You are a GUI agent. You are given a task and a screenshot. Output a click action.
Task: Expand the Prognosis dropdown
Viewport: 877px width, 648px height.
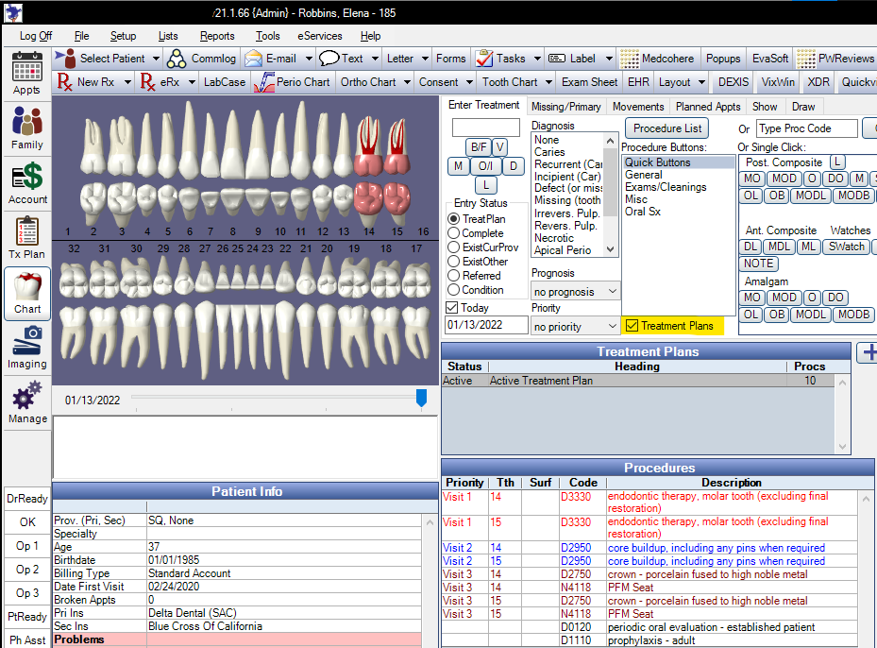(x=611, y=292)
